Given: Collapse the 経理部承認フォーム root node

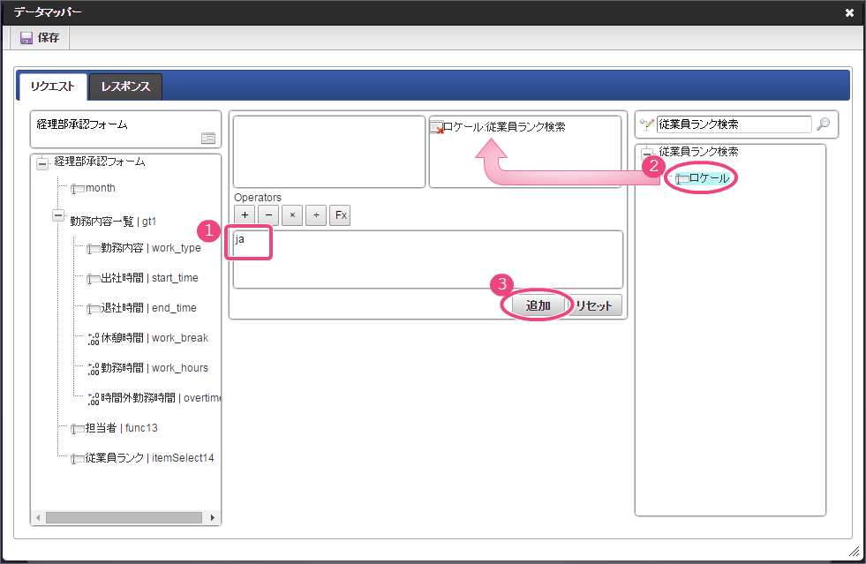Looking at the screenshot, I should (42, 163).
